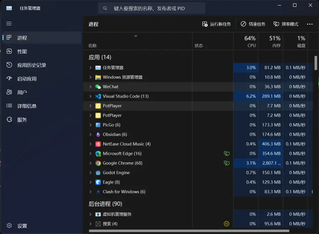Click the Godot Engine icon
The height and width of the screenshot is (234, 319).
click(98, 173)
